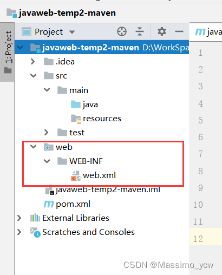Collapse the web folder chevron

tap(34, 147)
